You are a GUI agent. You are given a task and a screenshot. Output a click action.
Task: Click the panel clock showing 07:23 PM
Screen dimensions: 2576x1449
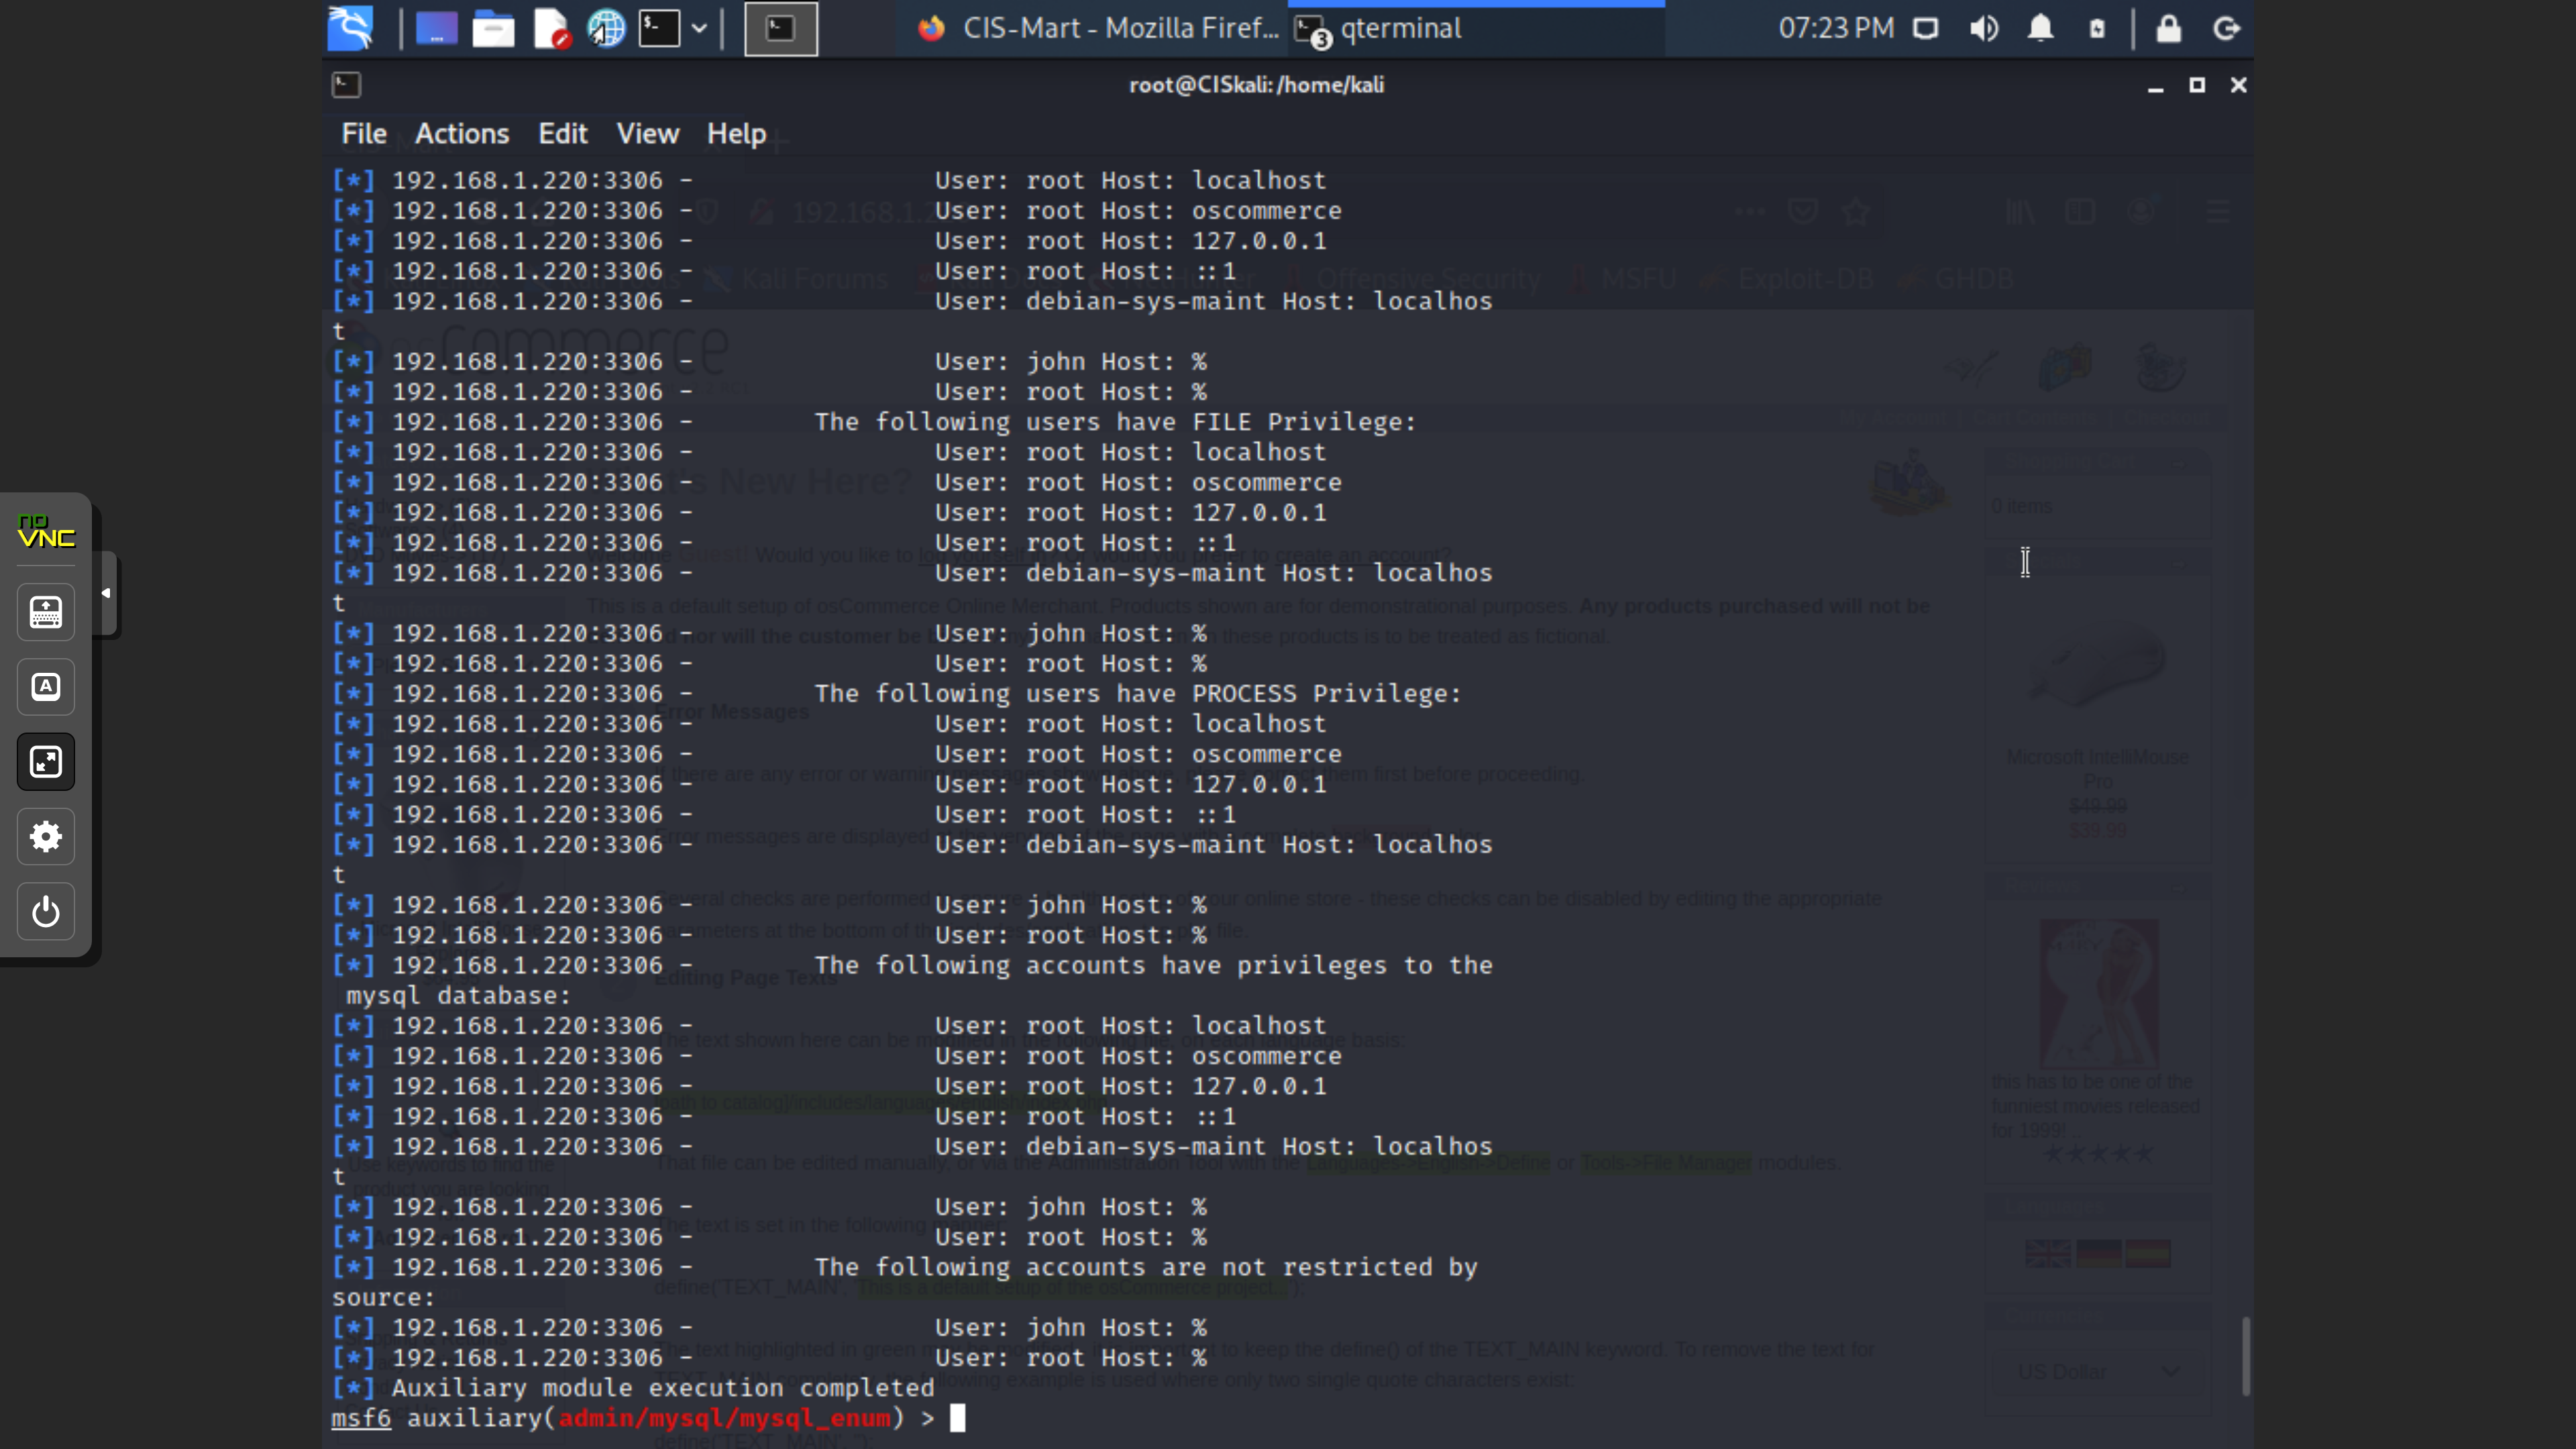pyautogui.click(x=1836, y=28)
